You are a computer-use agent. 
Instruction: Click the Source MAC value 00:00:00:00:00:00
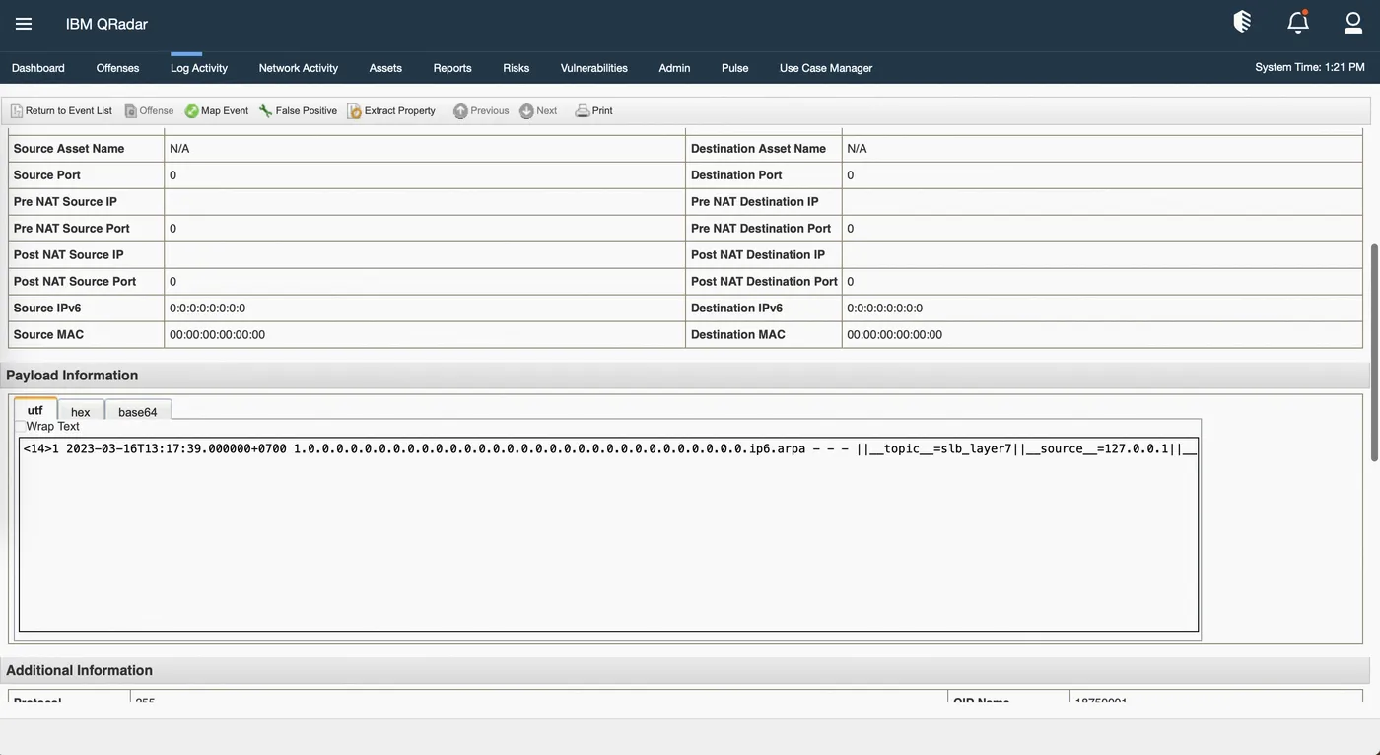click(x=217, y=335)
